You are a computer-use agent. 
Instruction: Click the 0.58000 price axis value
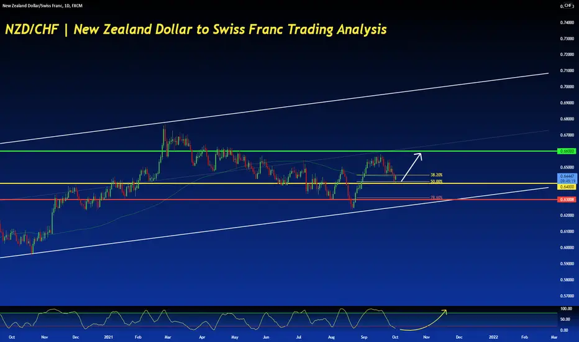pyautogui.click(x=567, y=280)
